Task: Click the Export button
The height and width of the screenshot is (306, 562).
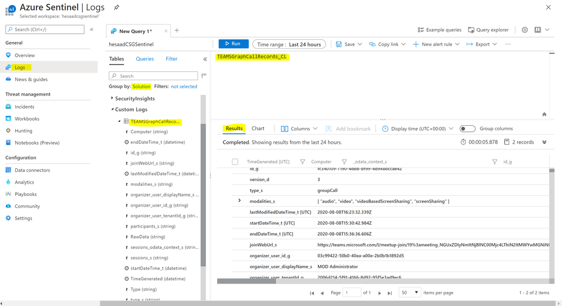Action: [x=482, y=44]
